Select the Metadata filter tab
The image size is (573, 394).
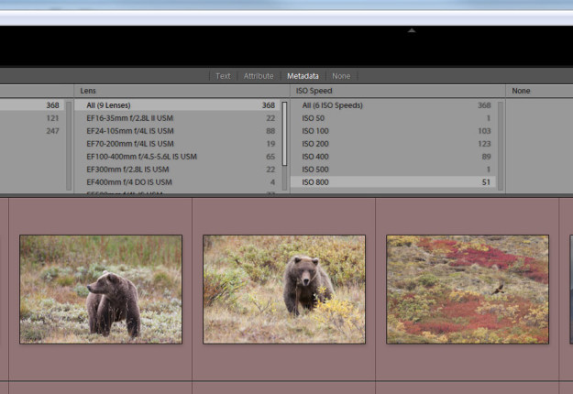303,76
